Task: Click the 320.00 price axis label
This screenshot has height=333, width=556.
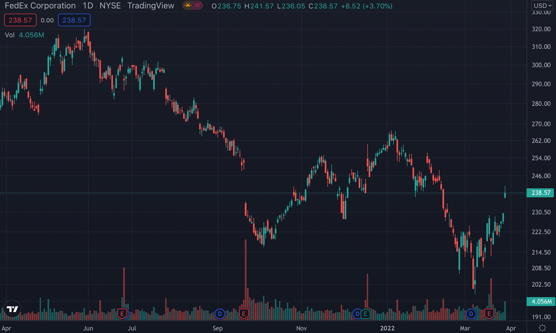Action: pyautogui.click(x=541, y=29)
